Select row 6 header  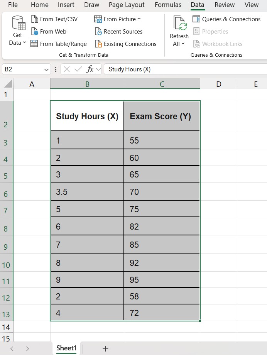[x=6, y=191]
